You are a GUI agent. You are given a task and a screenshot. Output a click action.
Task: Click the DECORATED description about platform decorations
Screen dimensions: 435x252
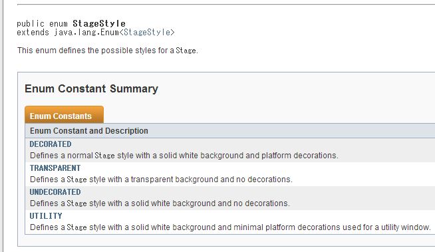[x=184, y=156]
